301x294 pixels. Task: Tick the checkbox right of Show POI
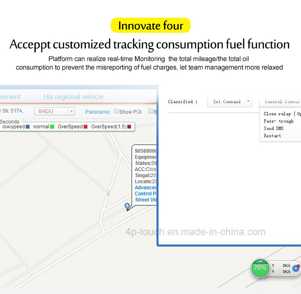[x=150, y=111]
